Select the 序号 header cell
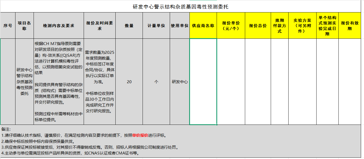This screenshot has height=159, width=364. tap(8, 26)
